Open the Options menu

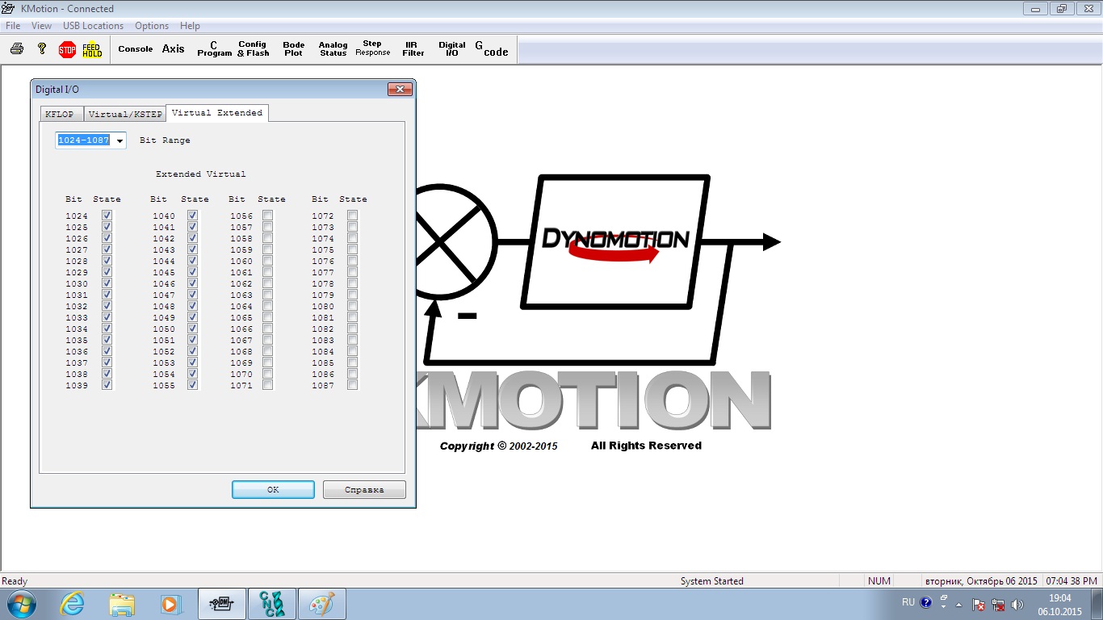[x=152, y=26]
